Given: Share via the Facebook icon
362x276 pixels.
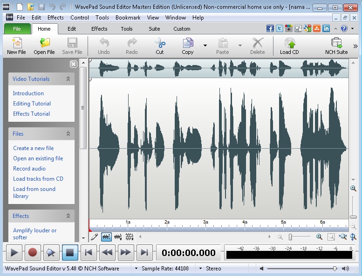Looking at the screenshot, I should click(270, 28).
